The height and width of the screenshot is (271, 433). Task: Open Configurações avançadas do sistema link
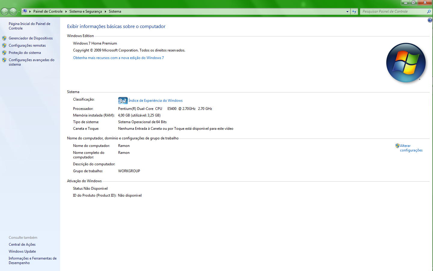(32, 62)
